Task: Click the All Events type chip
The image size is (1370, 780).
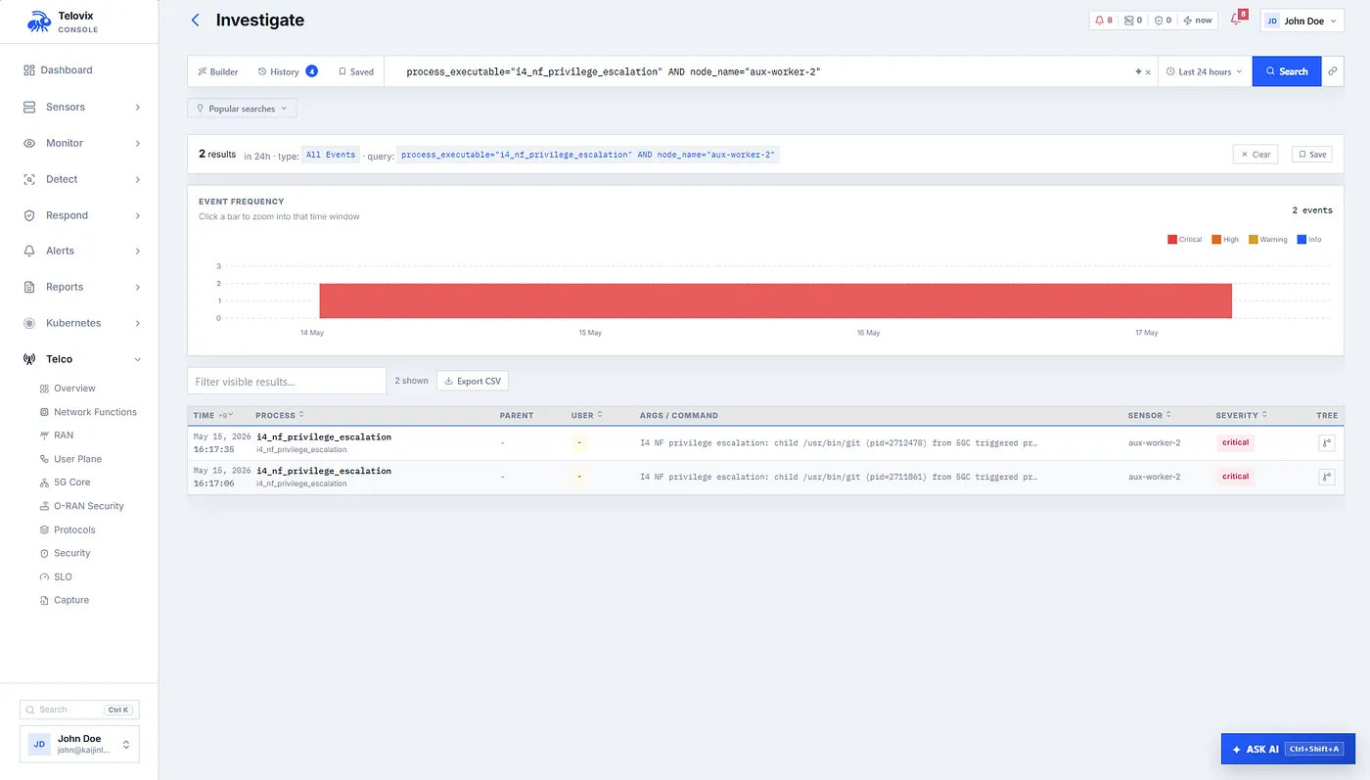Action: tap(331, 155)
